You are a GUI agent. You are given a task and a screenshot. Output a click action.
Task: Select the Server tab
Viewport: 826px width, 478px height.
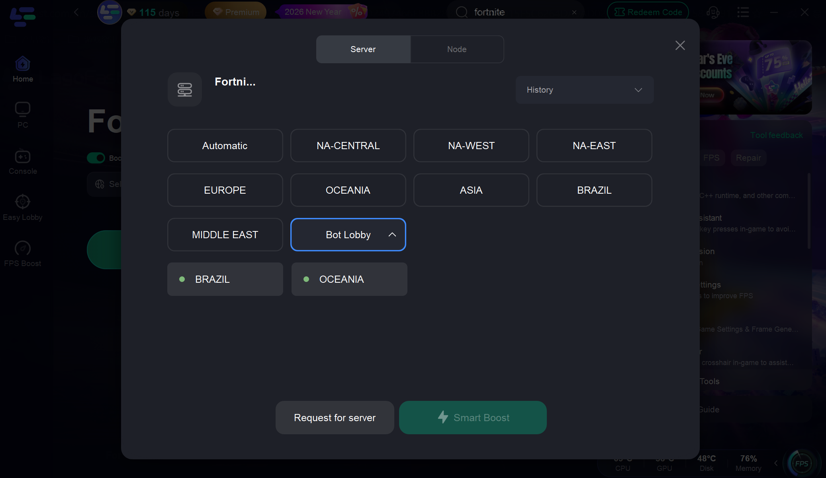coord(363,49)
